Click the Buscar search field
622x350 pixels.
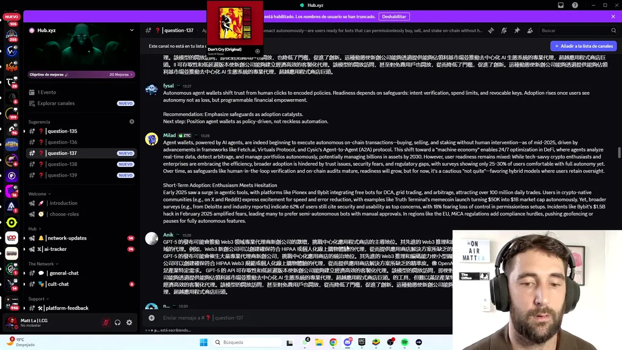coord(578,30)
